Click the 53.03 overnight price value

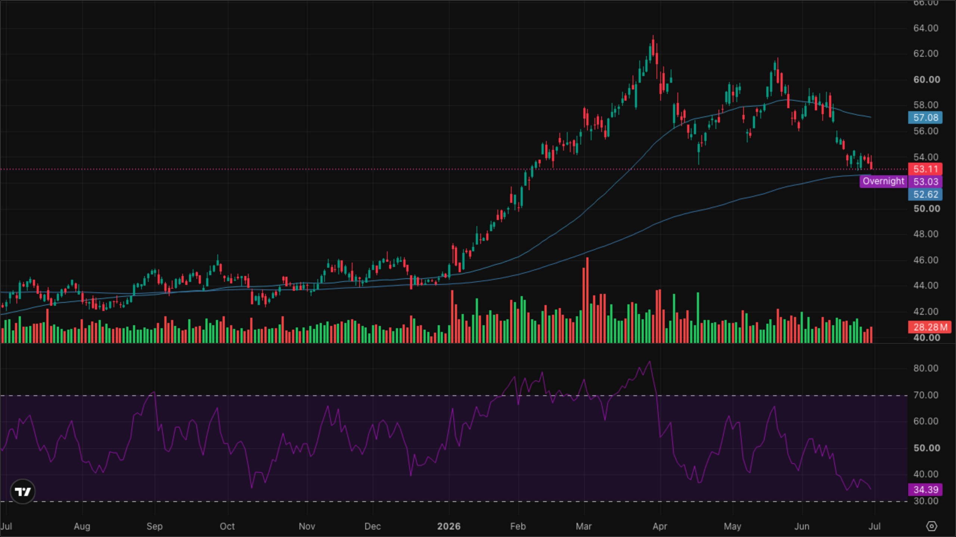[925, 182]
